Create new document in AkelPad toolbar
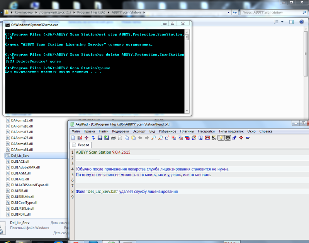Screen dimensions: 309x243 coord(73,138)
